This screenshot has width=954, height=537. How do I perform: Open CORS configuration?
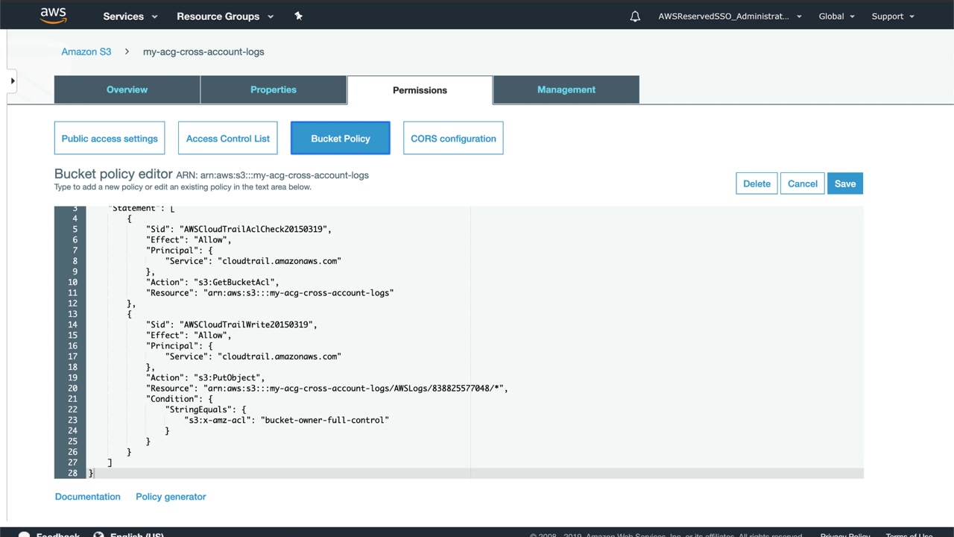453,138
